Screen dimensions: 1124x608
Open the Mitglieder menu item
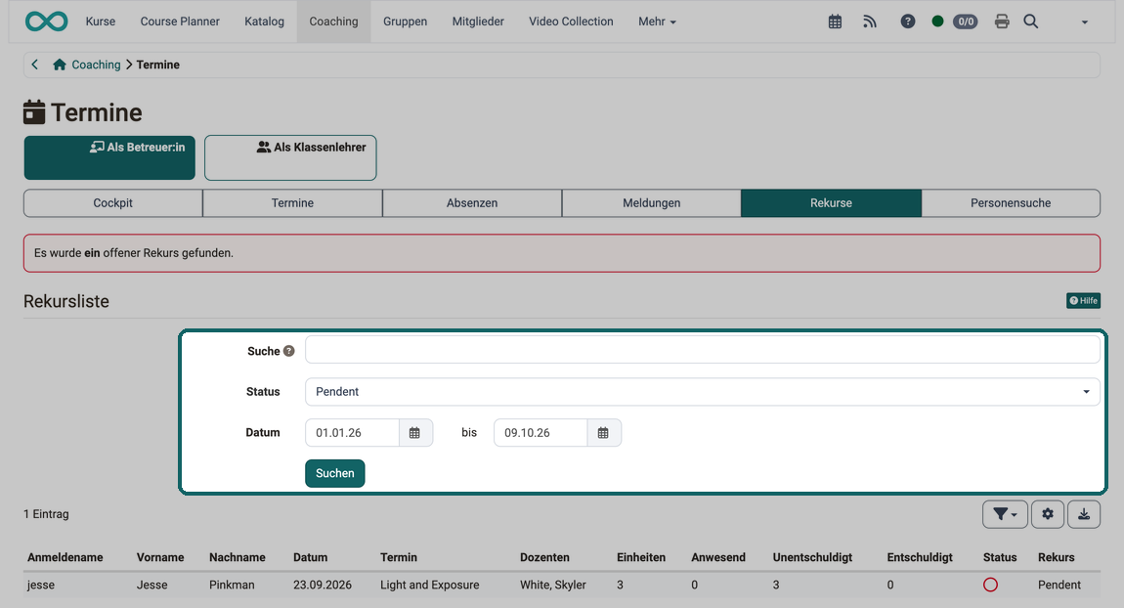tap(478, 22)
